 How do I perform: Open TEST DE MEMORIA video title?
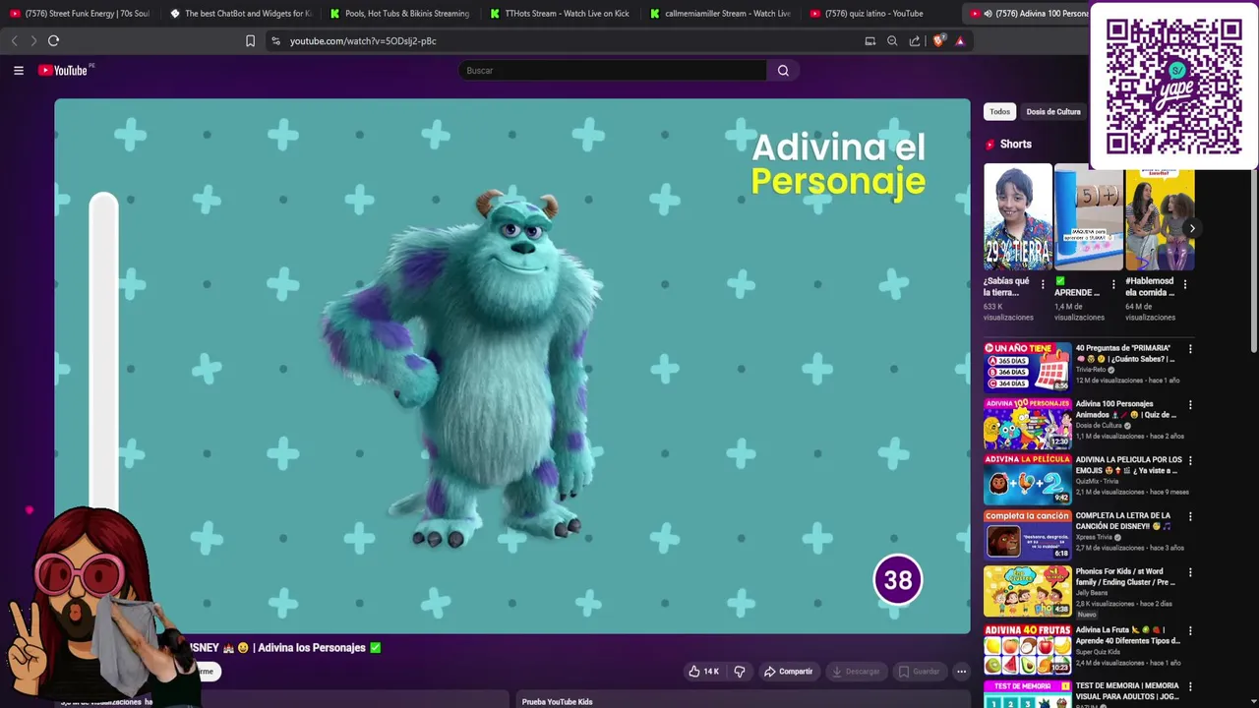coord(1127,691)
